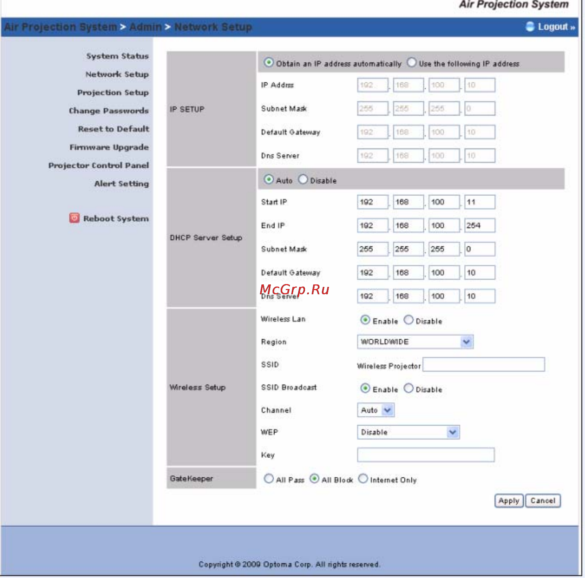Click Start IP last octet field 11
Viewport: 585px width, 578px height.
(x=480, y=202)
